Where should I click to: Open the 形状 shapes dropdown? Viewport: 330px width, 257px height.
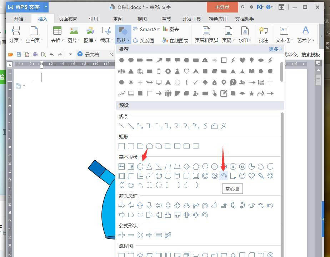(x=123, y=34)
